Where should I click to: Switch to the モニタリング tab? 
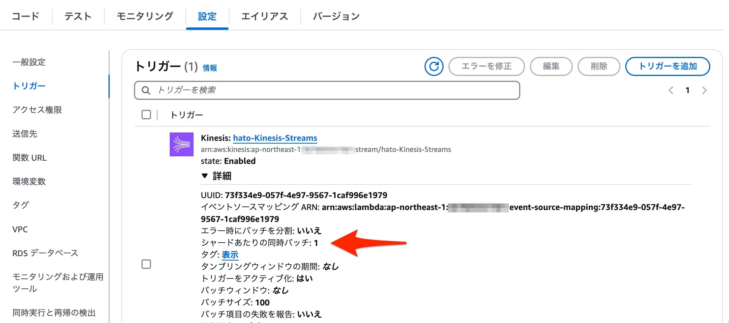(x=145, y=16)
